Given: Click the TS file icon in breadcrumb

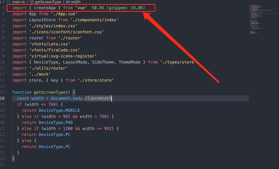Looking at the screenshot, I should click(x=8, y=2).
